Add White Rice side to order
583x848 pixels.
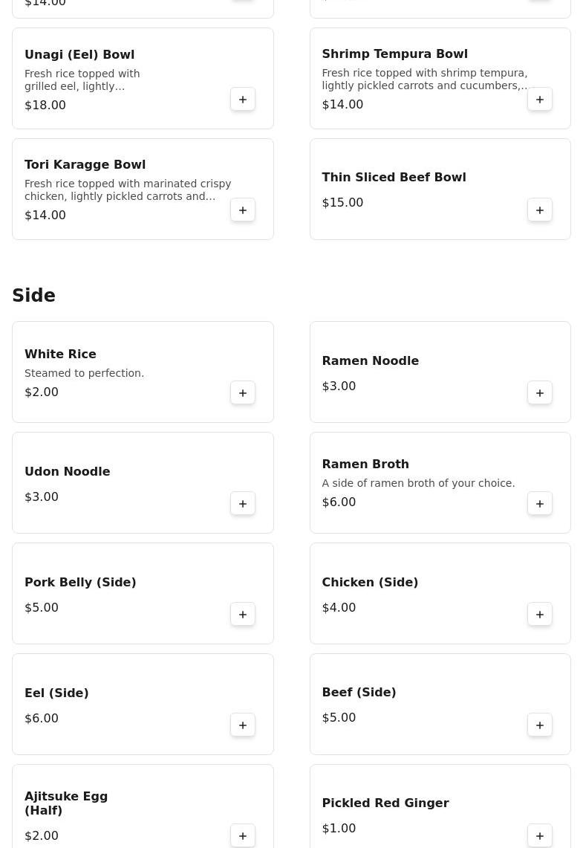point(243,393)
